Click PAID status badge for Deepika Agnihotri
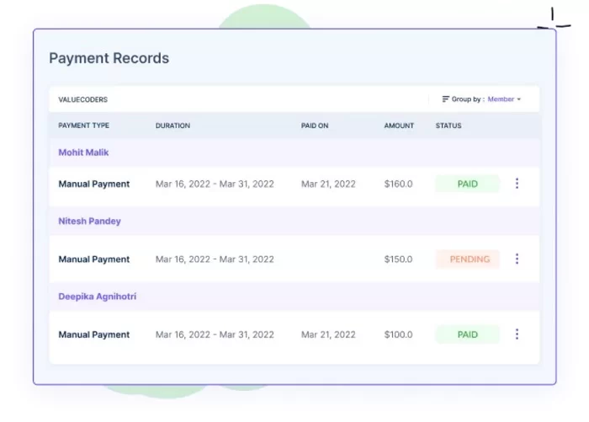This screenshot has height=422, width=589. coord(467,334)
